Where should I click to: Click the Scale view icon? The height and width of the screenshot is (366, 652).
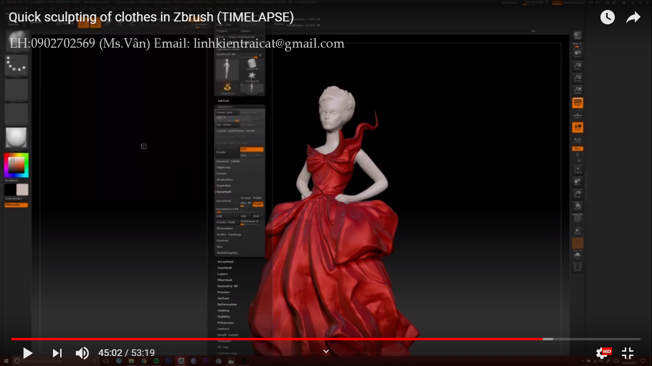pos(578,194)
